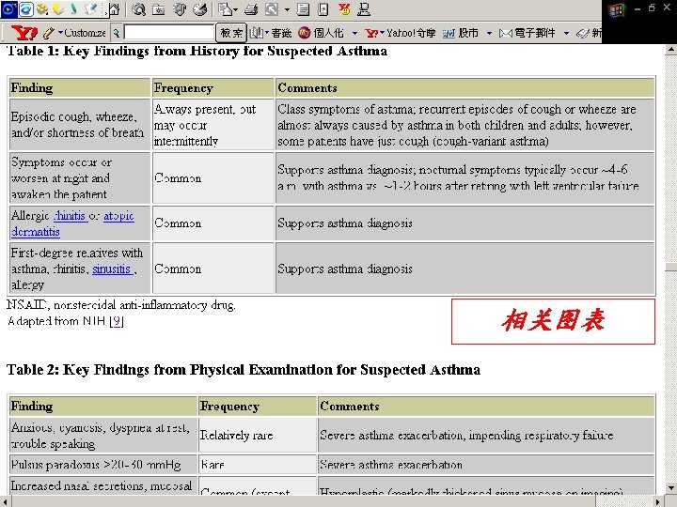Expand the 股市 dropdown arrow

[489, 33]
